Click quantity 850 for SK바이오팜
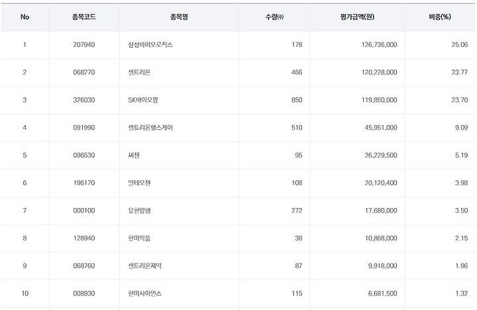 coord(297,100)
